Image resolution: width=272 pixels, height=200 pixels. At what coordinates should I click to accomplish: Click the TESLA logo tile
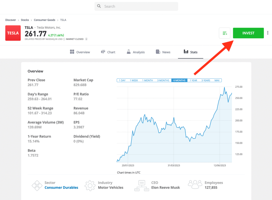13,33
